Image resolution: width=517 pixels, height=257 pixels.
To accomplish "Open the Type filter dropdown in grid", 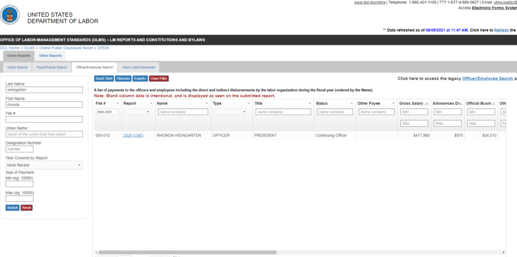I will tap(230, 112).
